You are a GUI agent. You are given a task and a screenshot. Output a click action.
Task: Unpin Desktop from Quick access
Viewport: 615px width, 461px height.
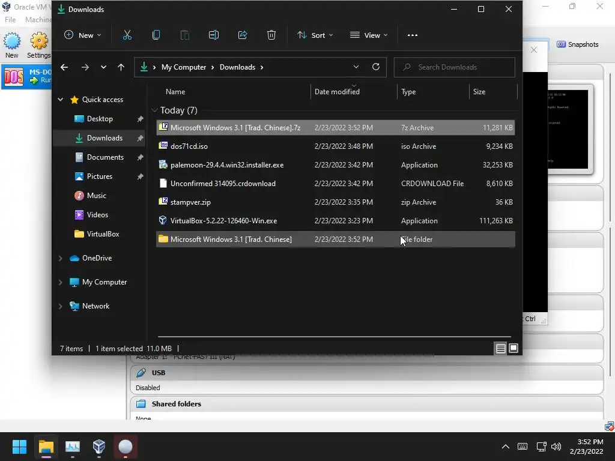tap(140, 119)
